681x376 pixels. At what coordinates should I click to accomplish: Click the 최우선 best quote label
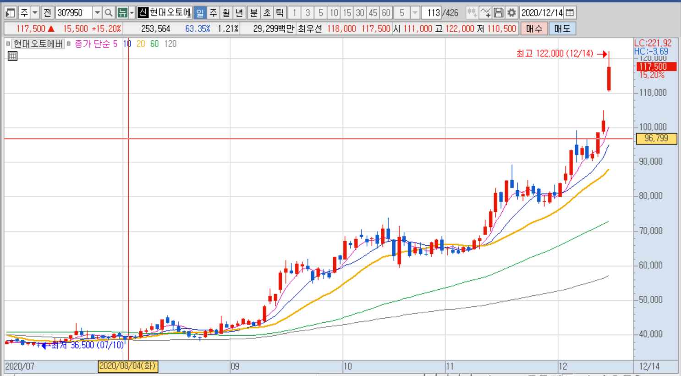pyautogui.click(x=310, y=28)
